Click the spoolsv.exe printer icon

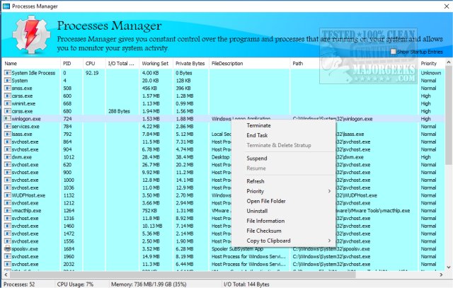(x=8, y=248)
